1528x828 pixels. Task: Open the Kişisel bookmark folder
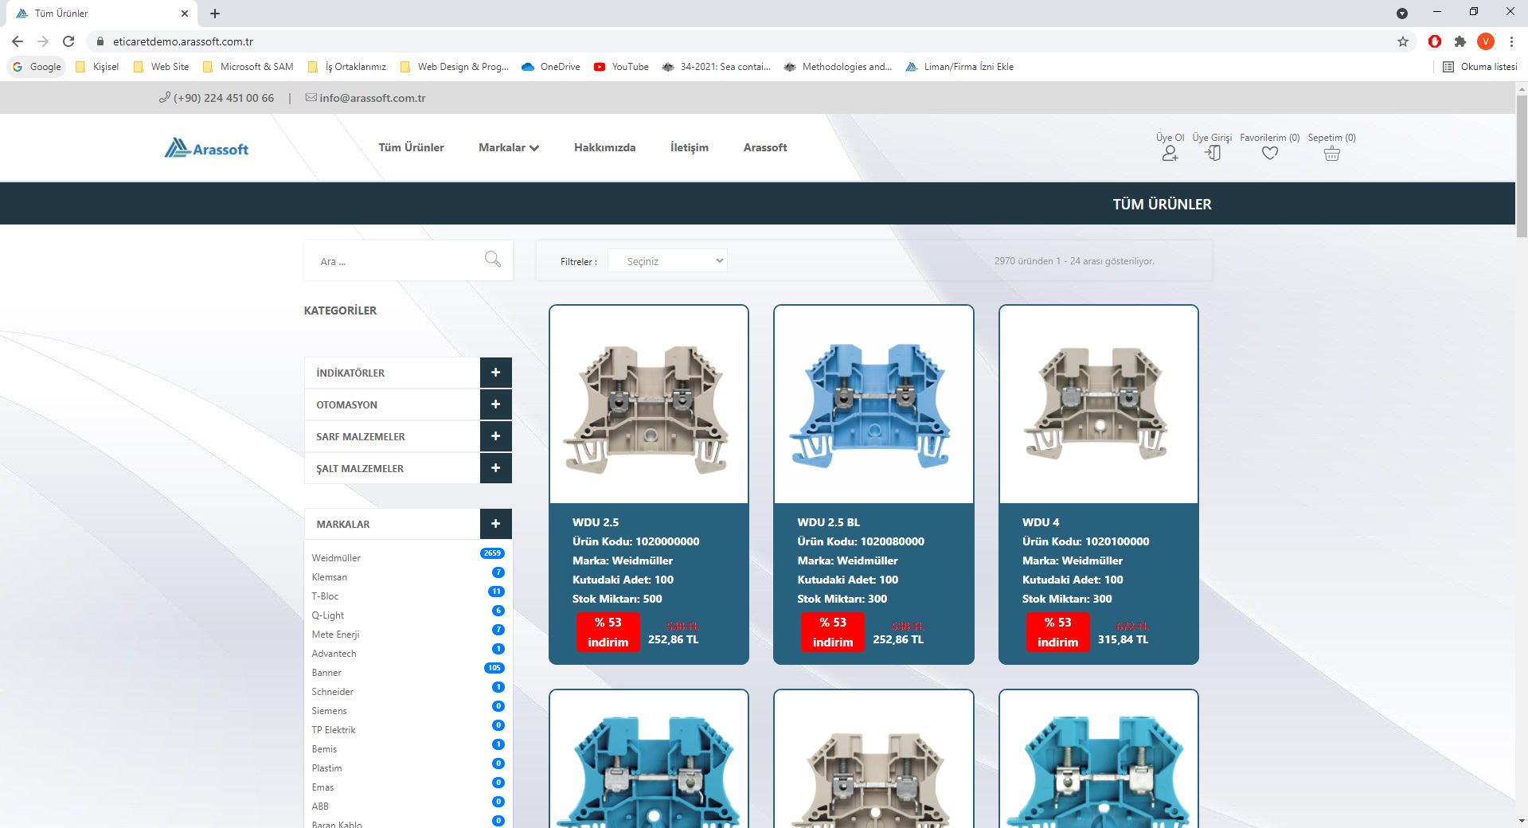coord(97,67)
